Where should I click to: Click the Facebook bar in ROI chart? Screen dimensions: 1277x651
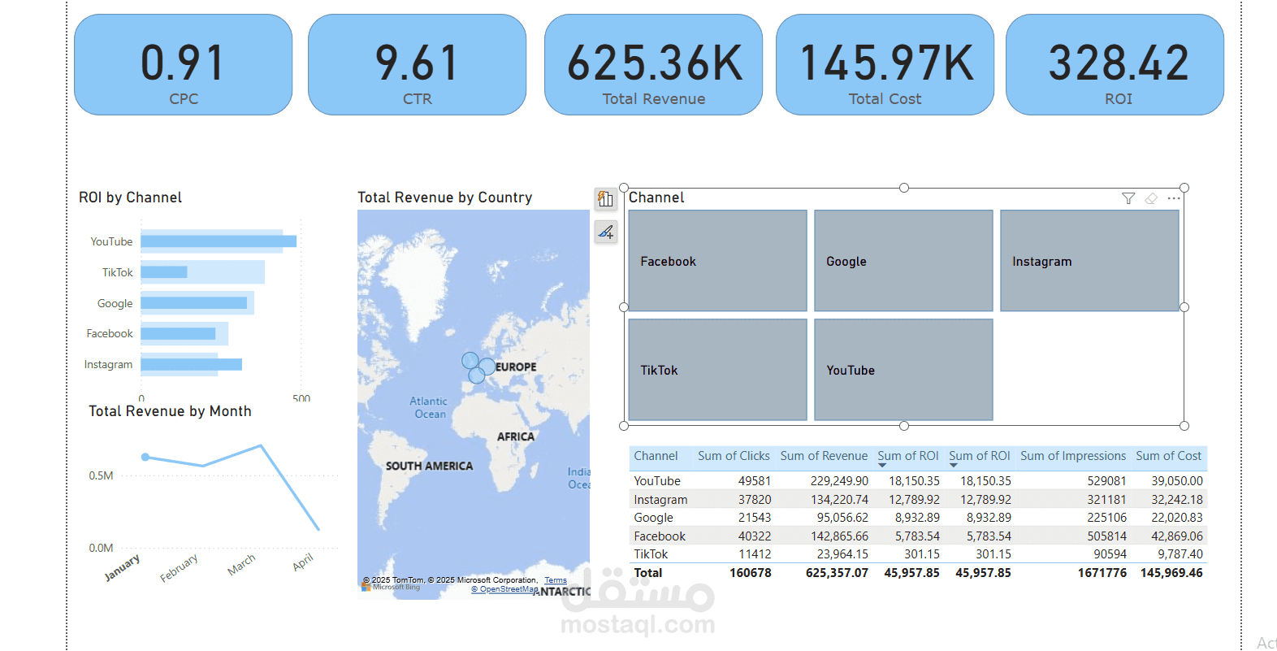[178, 333]
